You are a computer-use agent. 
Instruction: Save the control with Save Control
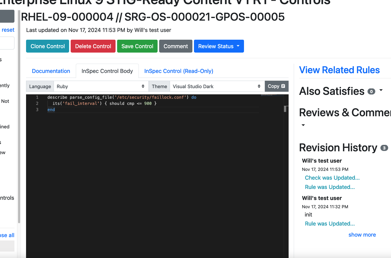click(x=137, y=46)
